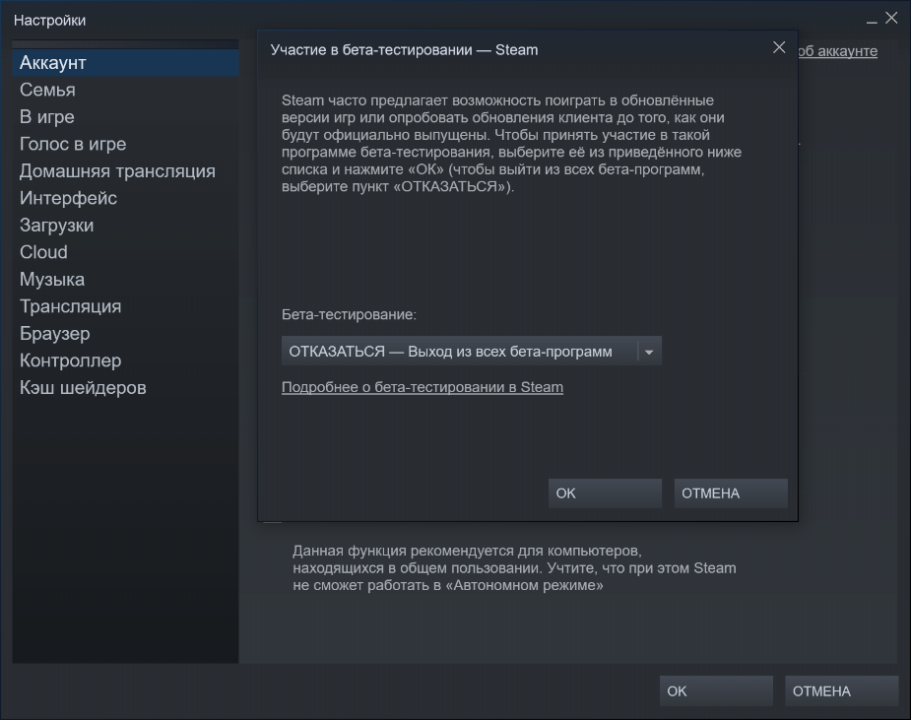Click the ОТКАЗАТЬСЯ beta program combo box

point(471,352)
